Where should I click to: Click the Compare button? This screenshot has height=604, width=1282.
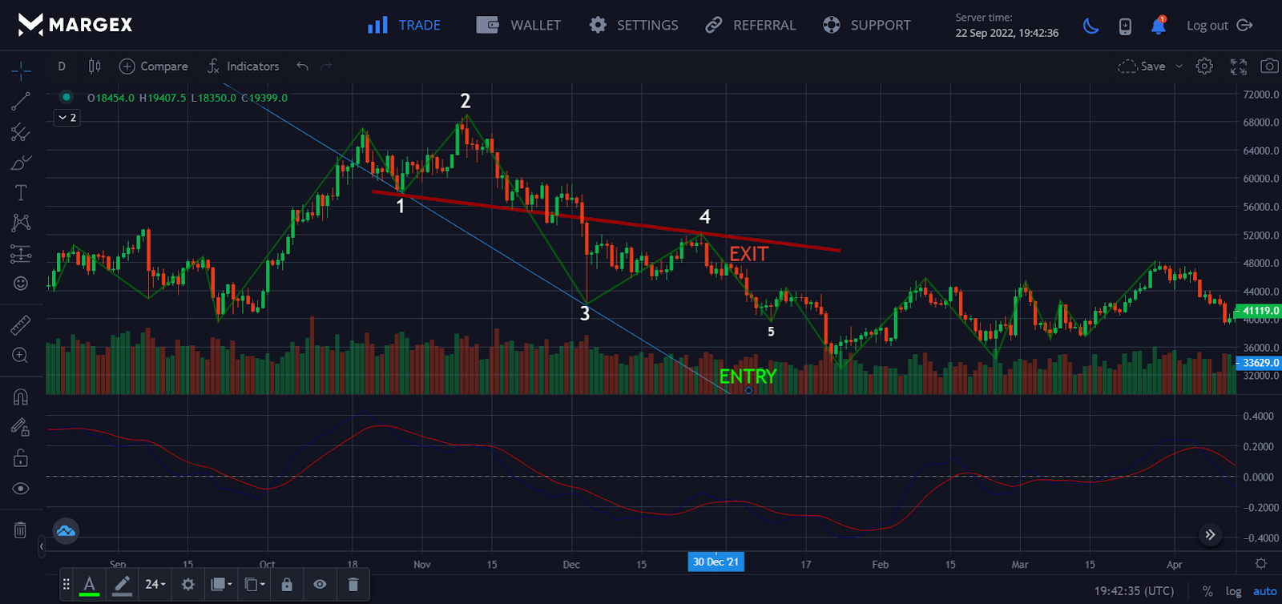154,66
